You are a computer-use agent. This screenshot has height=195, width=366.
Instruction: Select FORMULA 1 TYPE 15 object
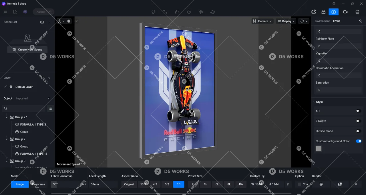[x=33, y=154]
